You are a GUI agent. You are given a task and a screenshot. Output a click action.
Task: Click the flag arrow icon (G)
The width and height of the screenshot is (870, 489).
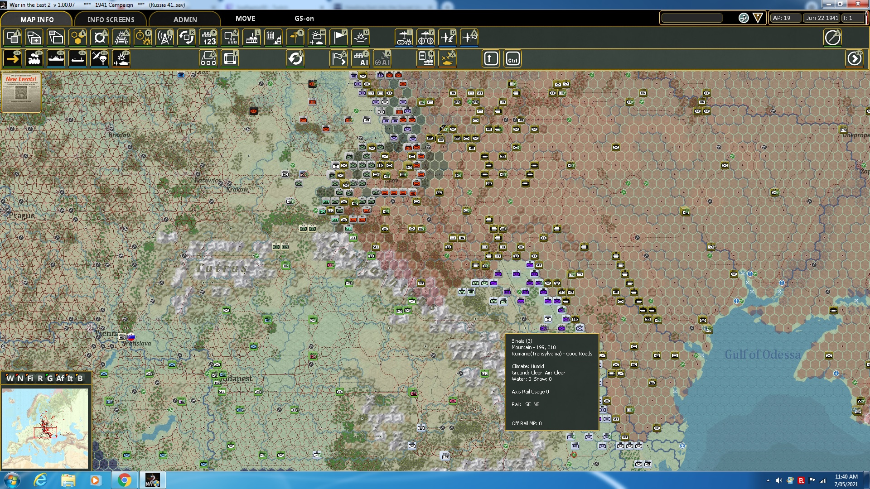(339, 59)
